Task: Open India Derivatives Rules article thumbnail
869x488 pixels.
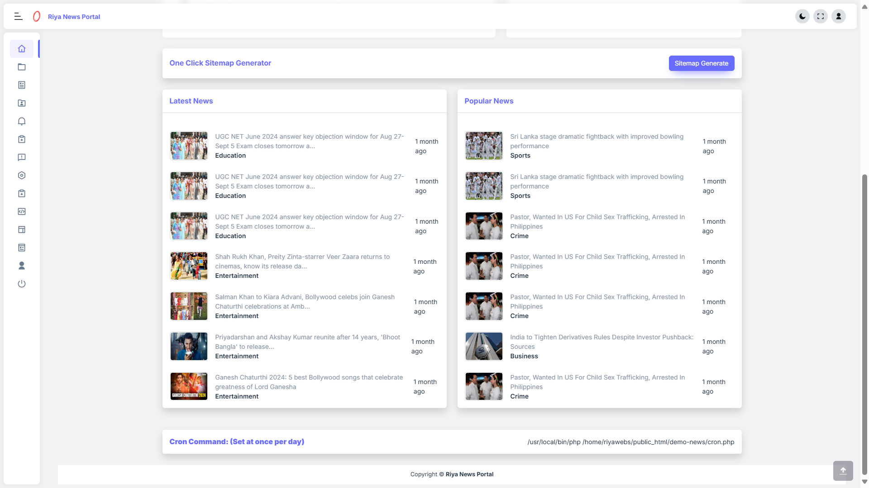Action: (483, 346)
